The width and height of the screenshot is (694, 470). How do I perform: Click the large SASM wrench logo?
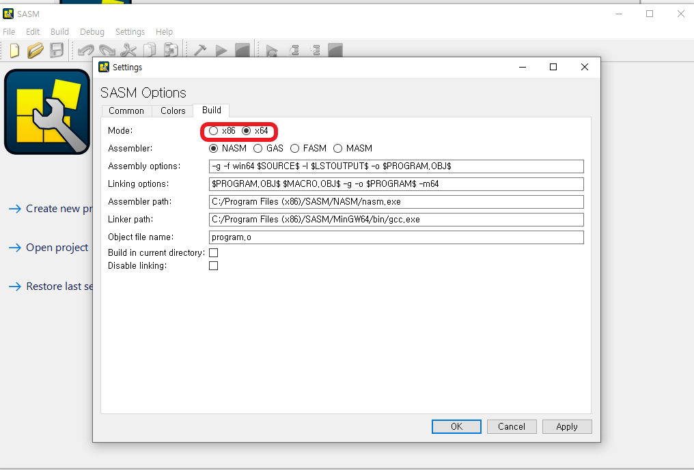point(47,112)
